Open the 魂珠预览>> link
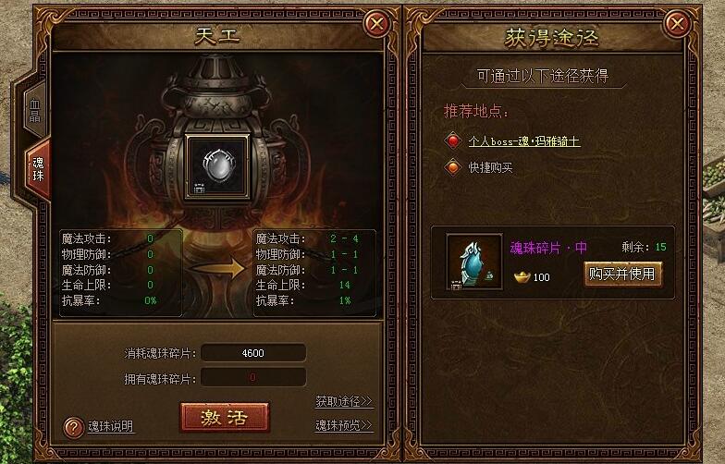The height and width of the screenshot is (464, 725). tap(344, 425)
